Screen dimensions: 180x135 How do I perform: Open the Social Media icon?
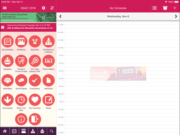(x=21, y=80)
